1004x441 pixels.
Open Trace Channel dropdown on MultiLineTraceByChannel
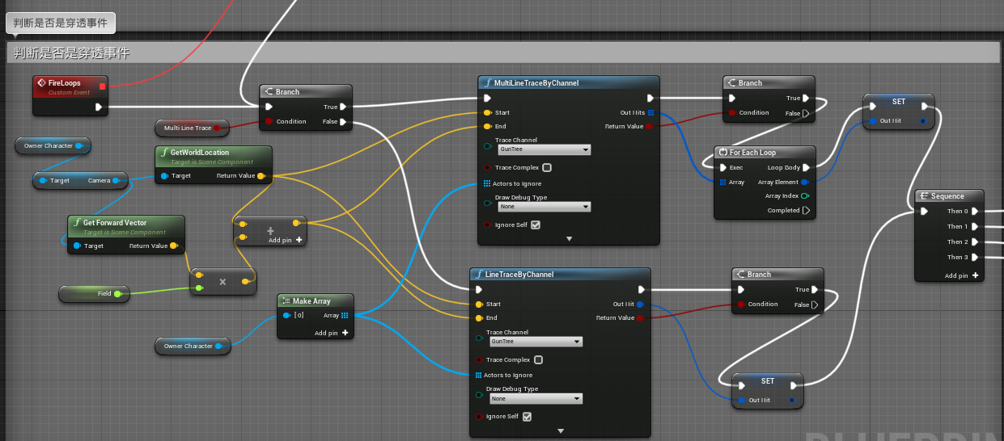tap(544, 150)
